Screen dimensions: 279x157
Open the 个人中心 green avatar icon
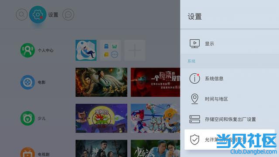click(x=27, y=50)
